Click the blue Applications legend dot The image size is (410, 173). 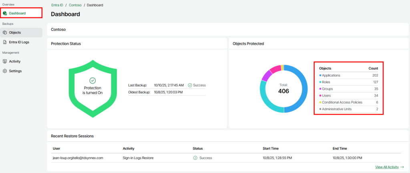[320, 75]
